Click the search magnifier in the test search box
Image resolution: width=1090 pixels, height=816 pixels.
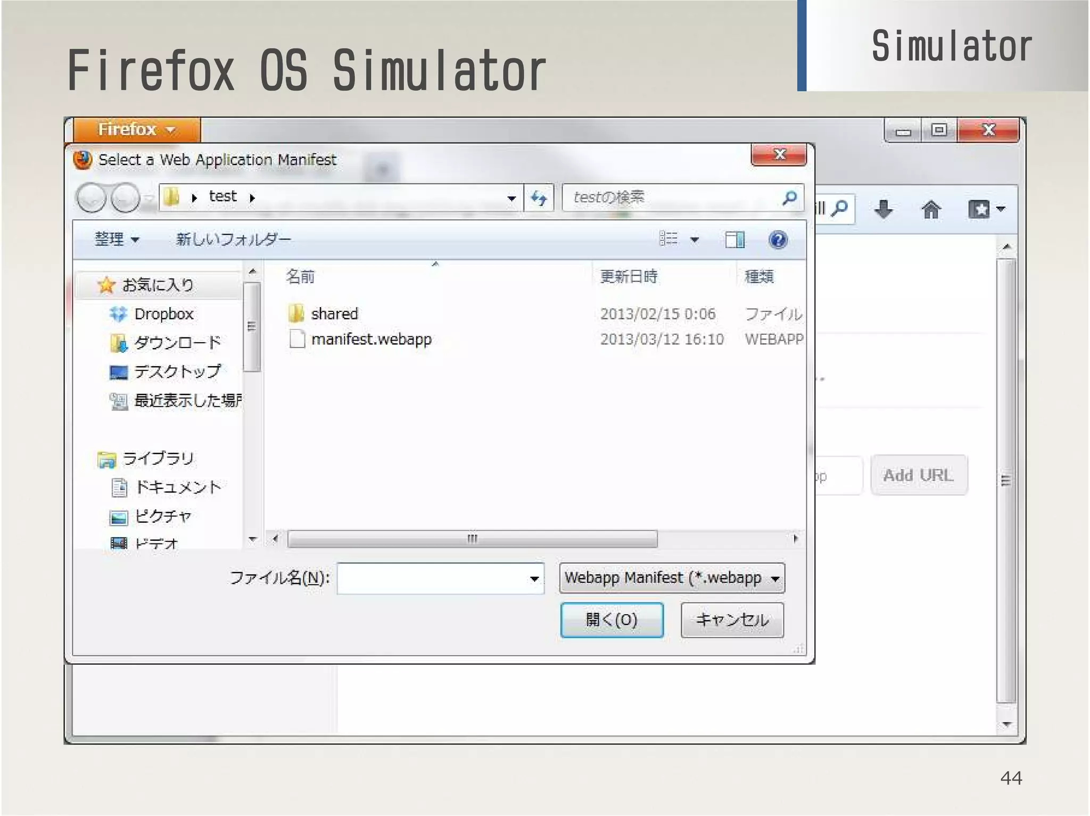coord(789,198)
